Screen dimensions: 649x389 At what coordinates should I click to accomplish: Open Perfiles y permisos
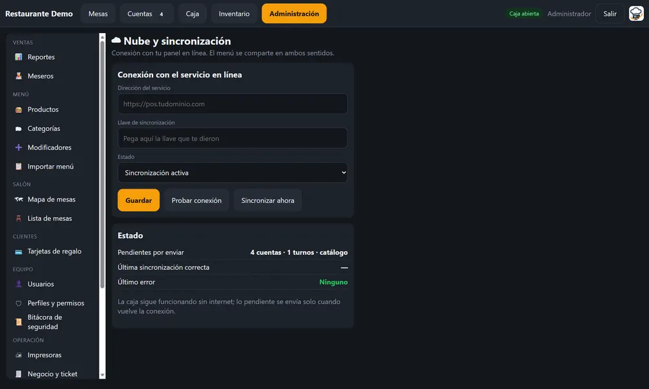tap(52, 303)
